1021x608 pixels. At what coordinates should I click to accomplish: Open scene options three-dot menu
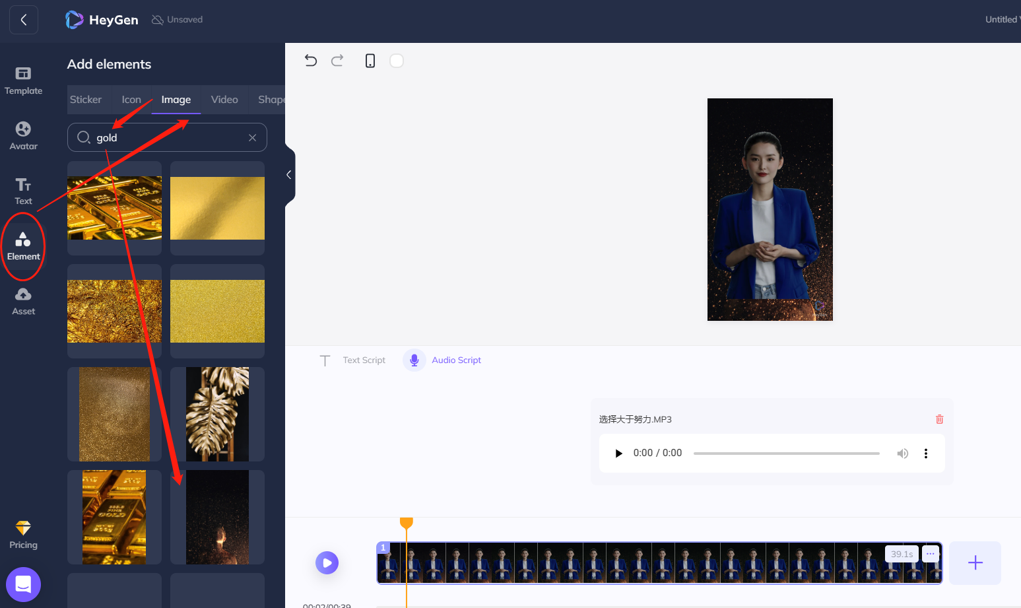(x=931, y=554)
